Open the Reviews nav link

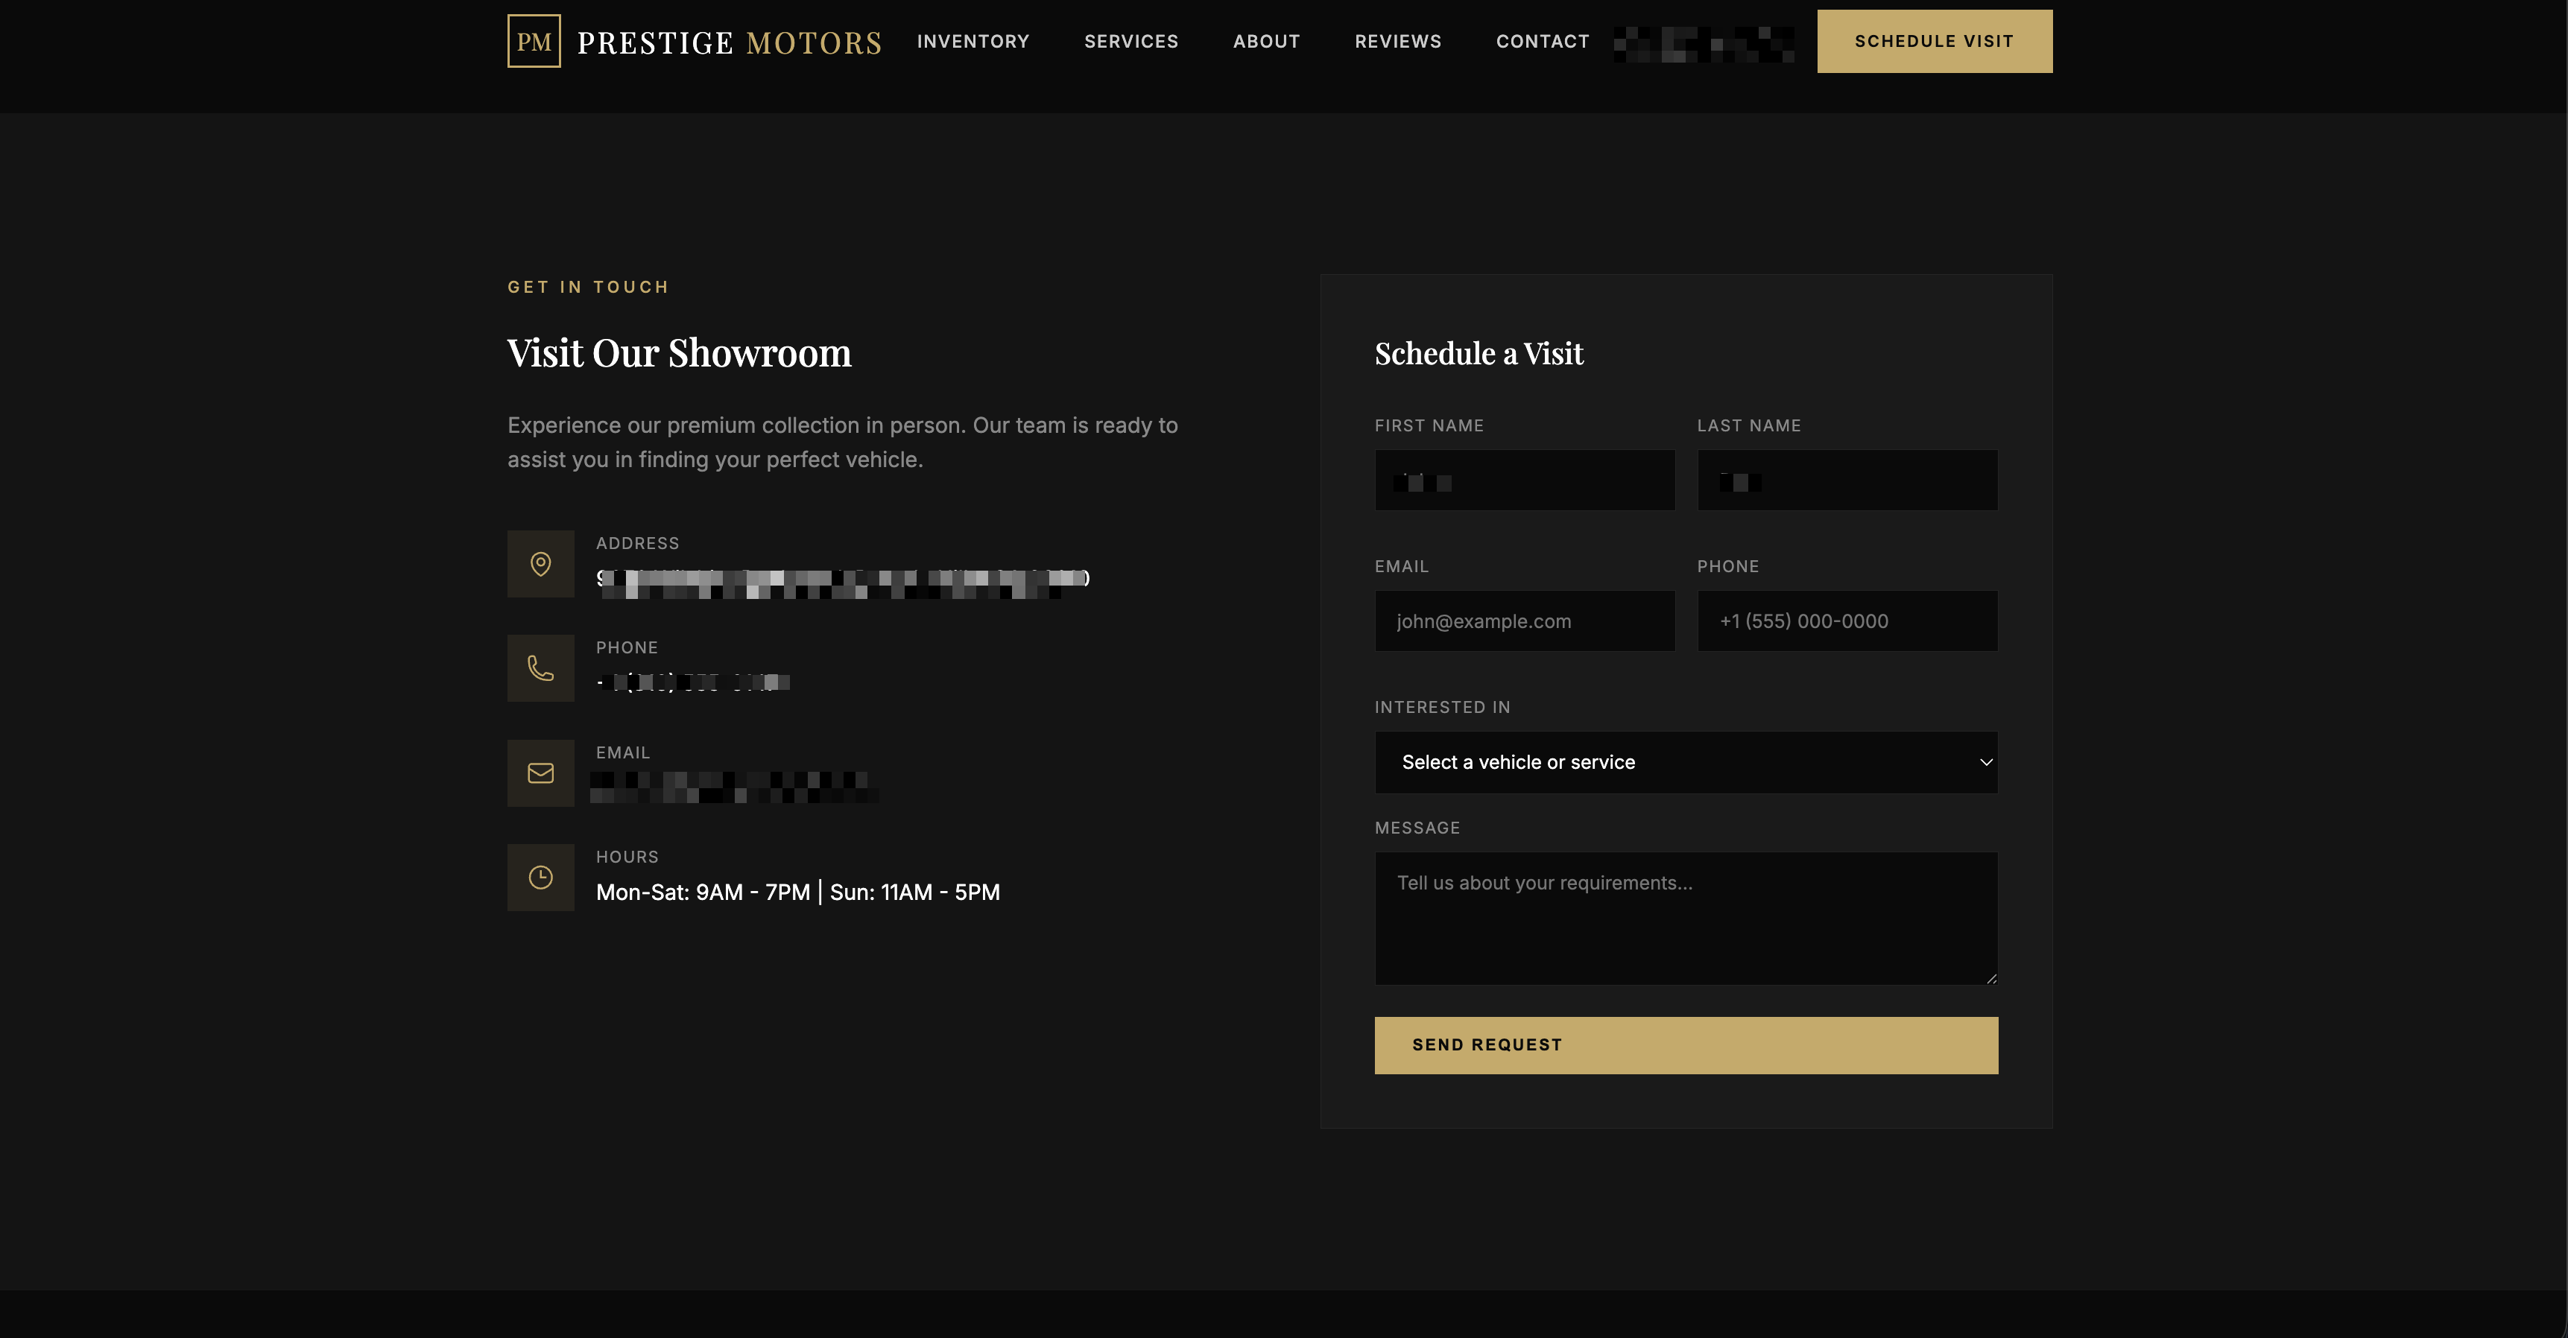coord(1398,42)
